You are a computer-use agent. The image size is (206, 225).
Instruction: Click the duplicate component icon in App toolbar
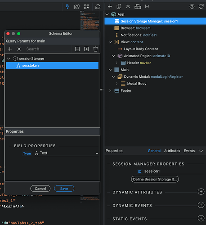click(x=119, y=6)
